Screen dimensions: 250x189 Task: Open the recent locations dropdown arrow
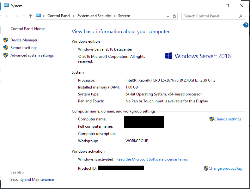pyautogui.click(x=24, y=16)
